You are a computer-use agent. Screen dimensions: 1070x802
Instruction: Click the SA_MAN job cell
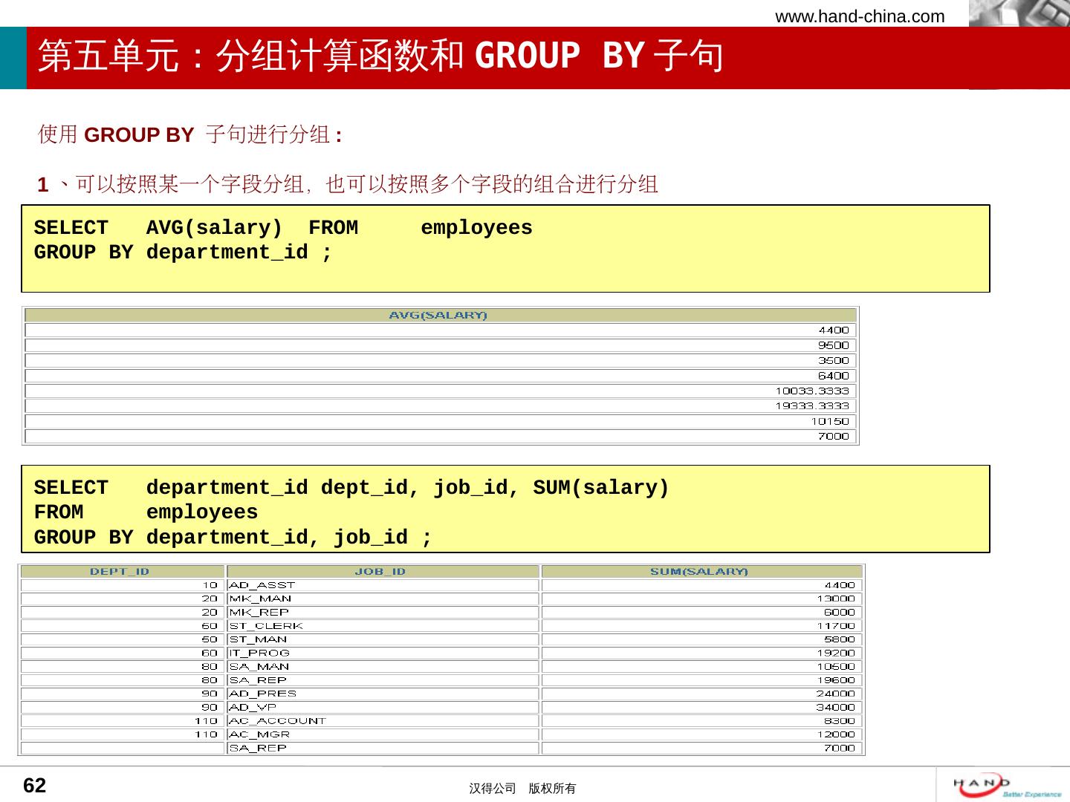coord(383,667)
